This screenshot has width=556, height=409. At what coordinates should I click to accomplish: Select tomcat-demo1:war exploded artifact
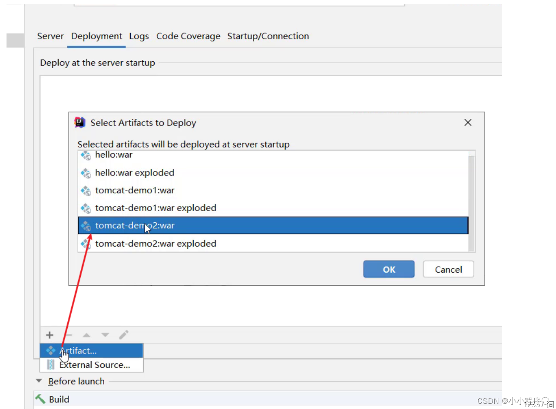click(273, 208)
